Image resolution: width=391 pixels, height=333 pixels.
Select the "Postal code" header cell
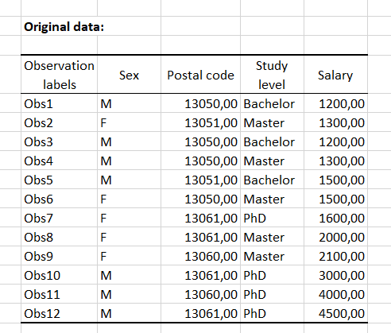[x=200, y=75]
